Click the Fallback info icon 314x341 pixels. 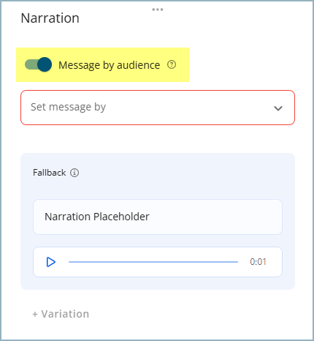click(74, 173)
